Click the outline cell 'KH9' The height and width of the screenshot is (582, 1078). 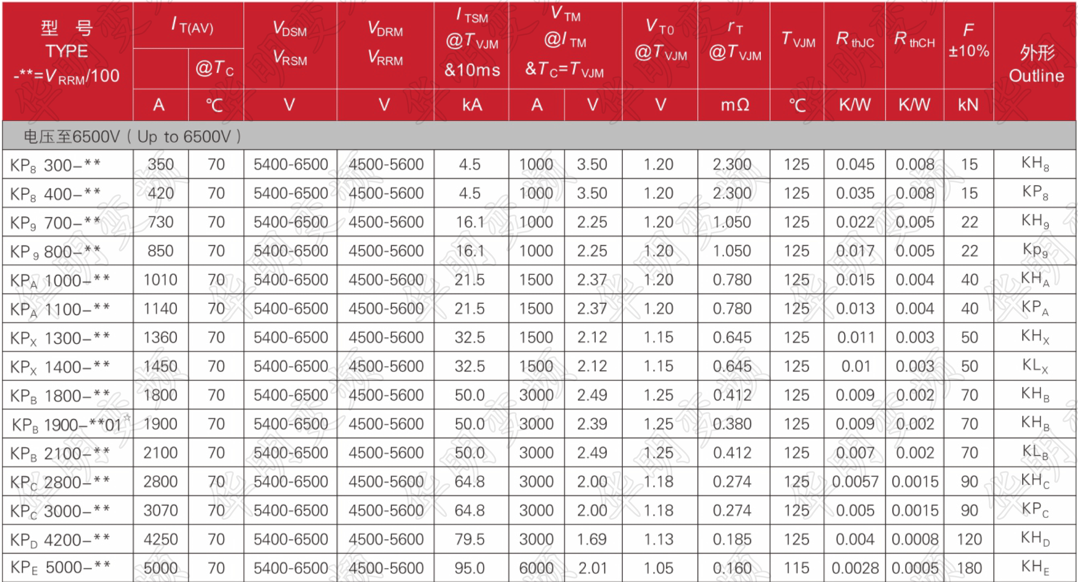[x=1035, y=222]
